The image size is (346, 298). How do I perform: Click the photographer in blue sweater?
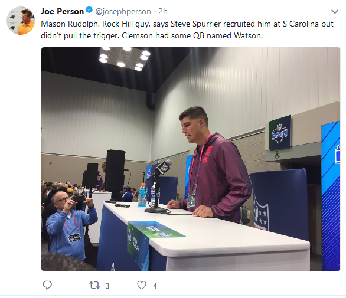70,224
